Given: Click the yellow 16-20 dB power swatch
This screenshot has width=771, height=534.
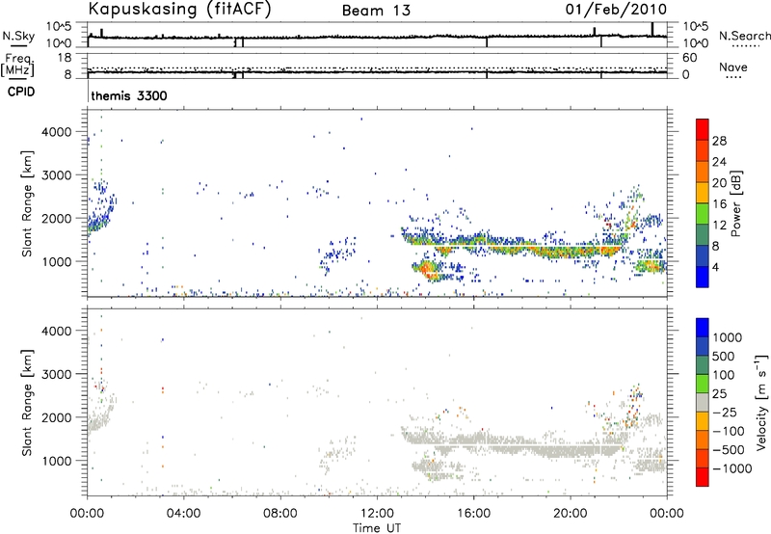Looking at the screenshot, I should [703, 192].
